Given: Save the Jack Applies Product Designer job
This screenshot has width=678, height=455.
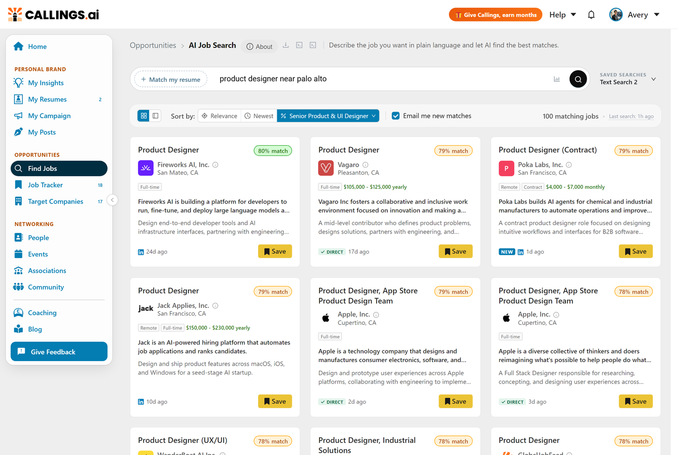Looking at the screenshot, I should coord(275,401).
